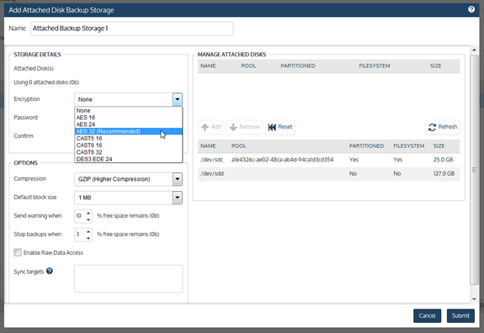The image size is (484, 333).
Task: Click the Send warning when number field
Action: pos(80,216)
